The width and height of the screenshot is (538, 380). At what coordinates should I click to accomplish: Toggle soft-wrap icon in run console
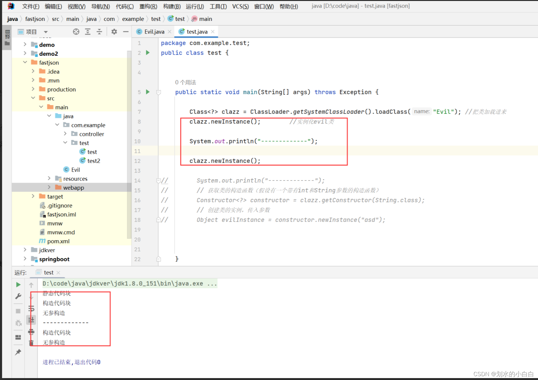[x=31, y=308]
